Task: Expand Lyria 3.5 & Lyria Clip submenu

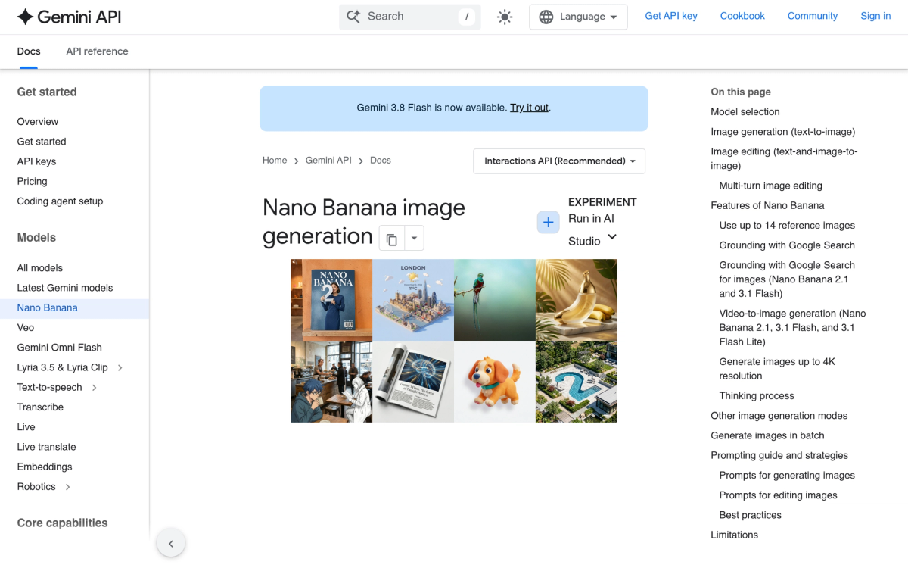Action: [120, 367]
